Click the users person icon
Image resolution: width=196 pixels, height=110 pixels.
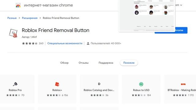[x=88, y=43]
